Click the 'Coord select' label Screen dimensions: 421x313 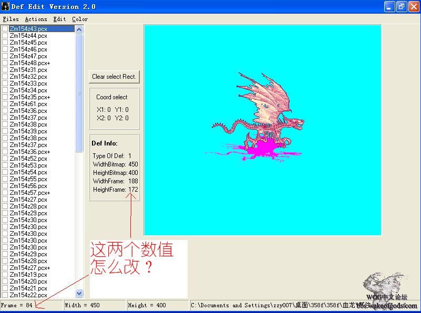point(112,97)
